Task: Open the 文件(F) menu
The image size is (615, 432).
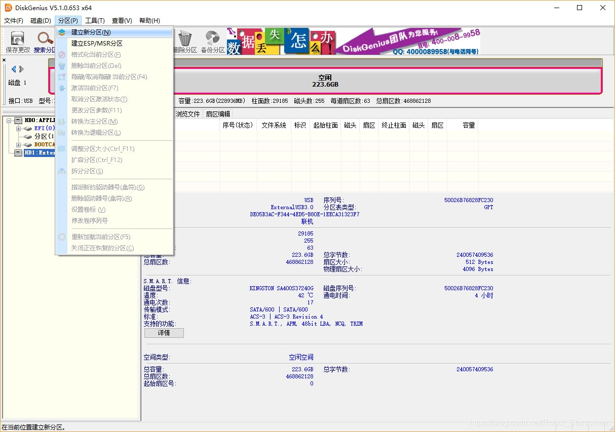Action: 14,21
